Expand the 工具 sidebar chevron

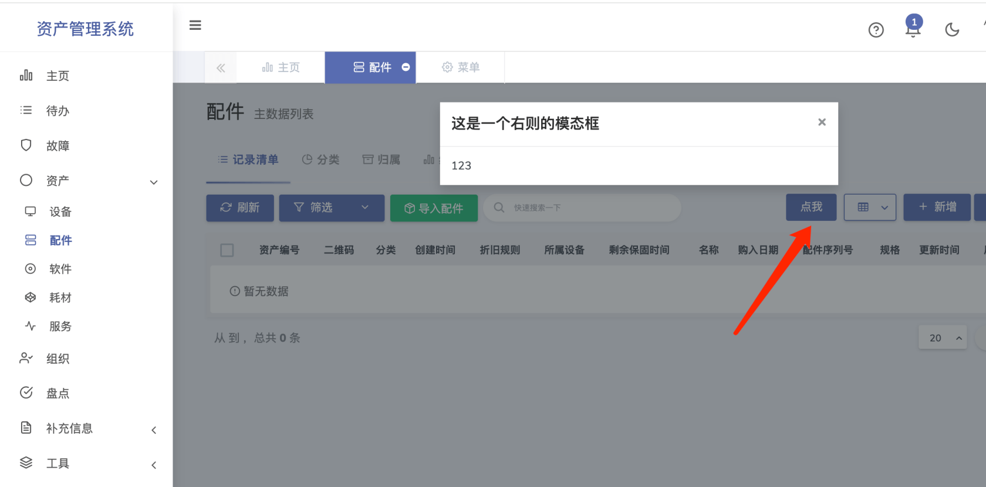tap(154, 465)
